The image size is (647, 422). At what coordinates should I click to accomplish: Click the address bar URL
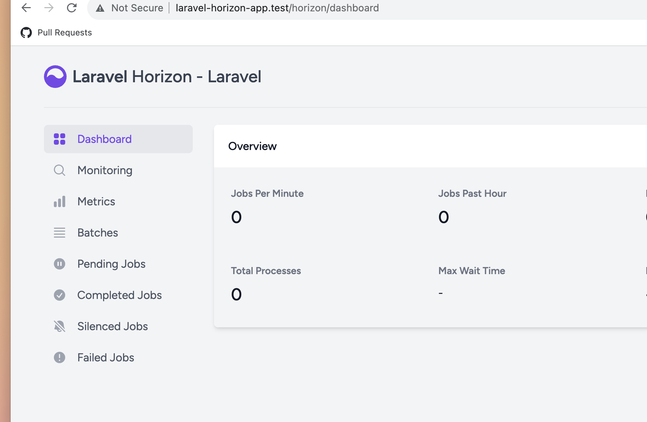[277, 8]
